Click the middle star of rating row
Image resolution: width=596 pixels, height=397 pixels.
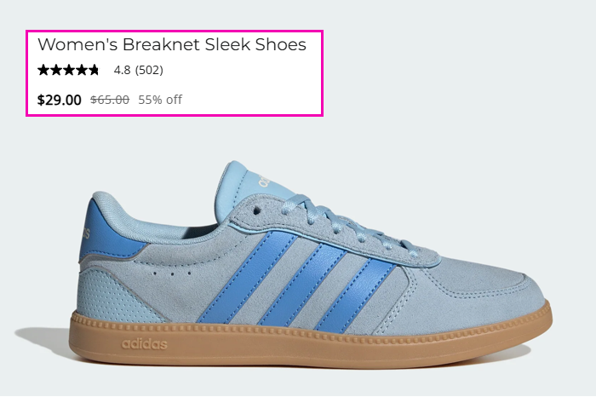pos(68,70)
